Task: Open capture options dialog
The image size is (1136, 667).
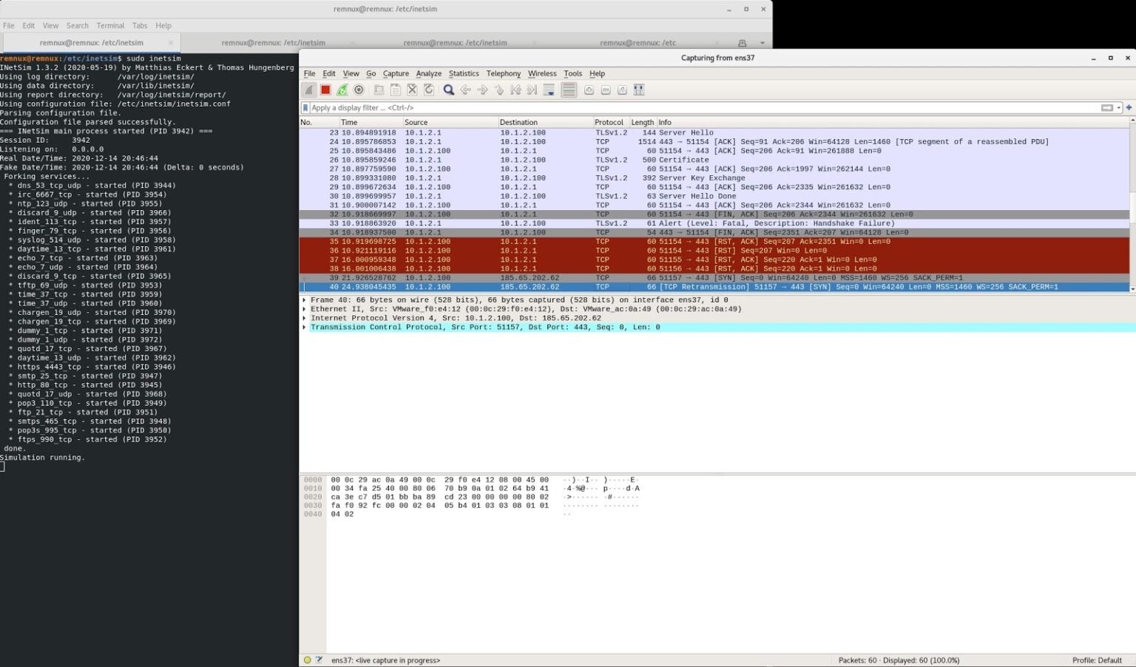Action: tap(359, 89)
